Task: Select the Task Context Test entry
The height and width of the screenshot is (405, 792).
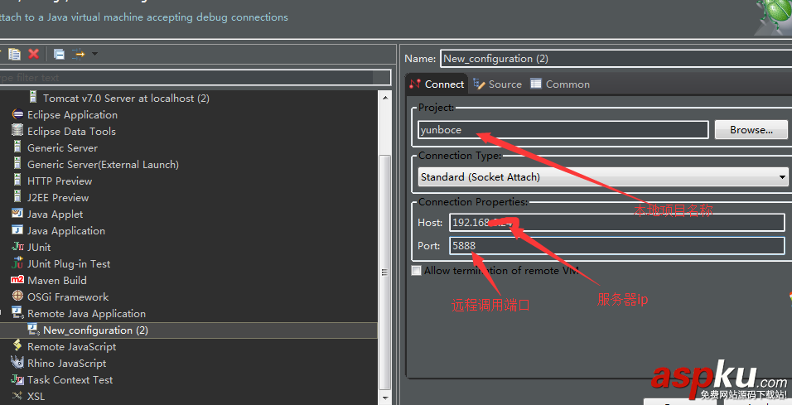Action: 70,380
